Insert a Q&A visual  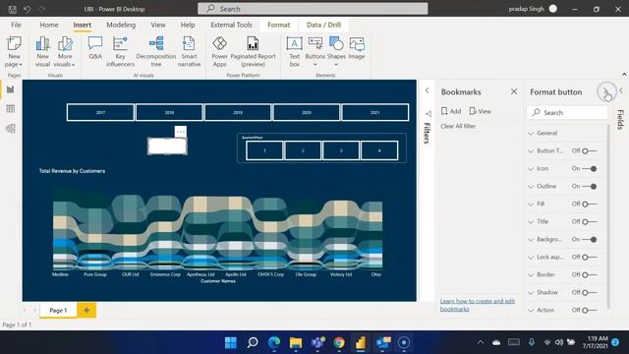95,48
